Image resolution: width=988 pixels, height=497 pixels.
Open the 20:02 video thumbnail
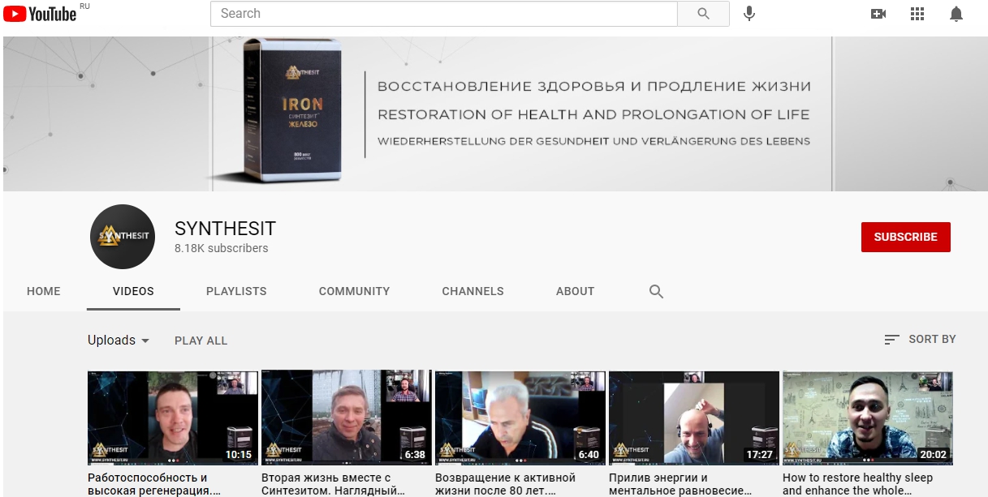pos(868,418)
